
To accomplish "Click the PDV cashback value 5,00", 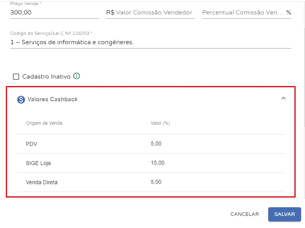I will point(156,144).
